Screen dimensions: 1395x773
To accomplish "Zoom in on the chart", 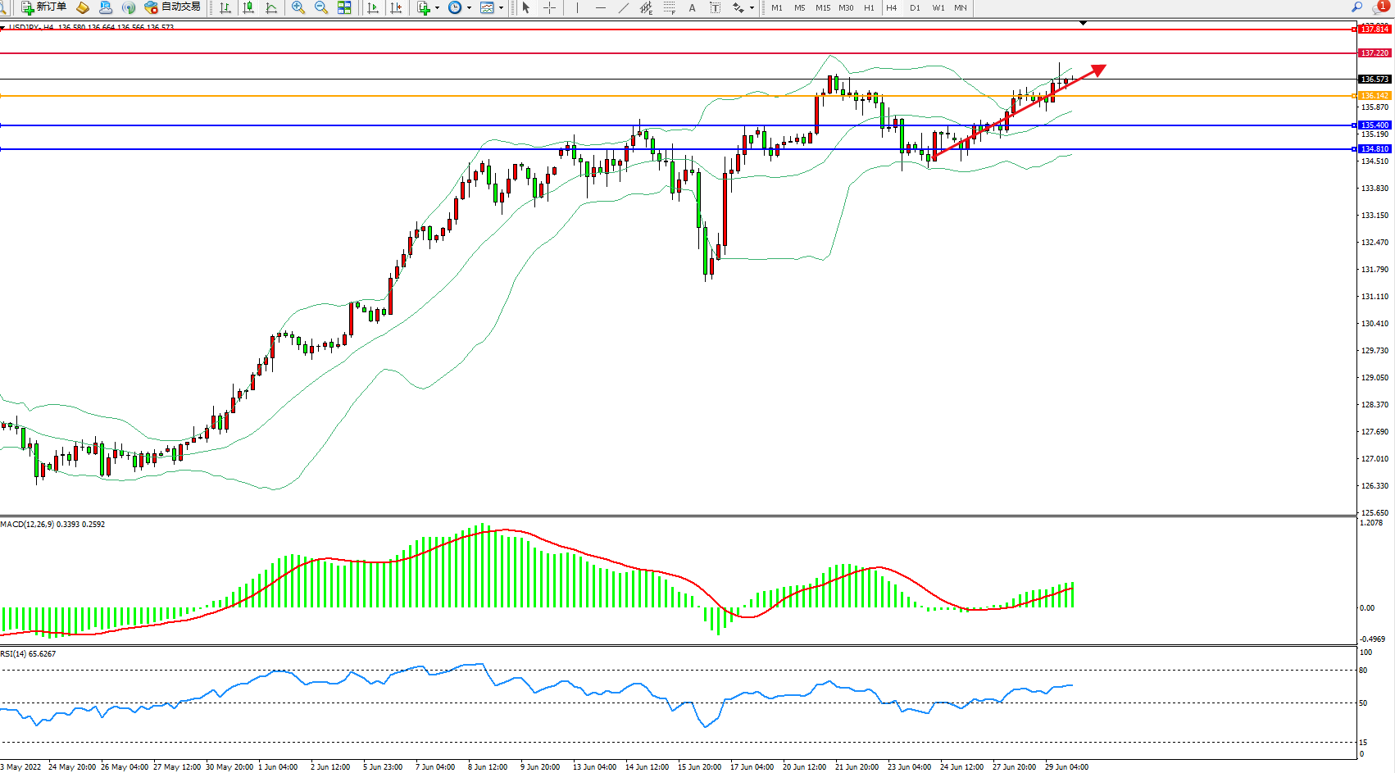I will (x=298, y=7).
